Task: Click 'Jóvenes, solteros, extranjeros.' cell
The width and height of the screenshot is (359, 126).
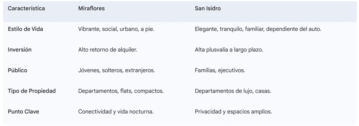Action: [116, 71]
